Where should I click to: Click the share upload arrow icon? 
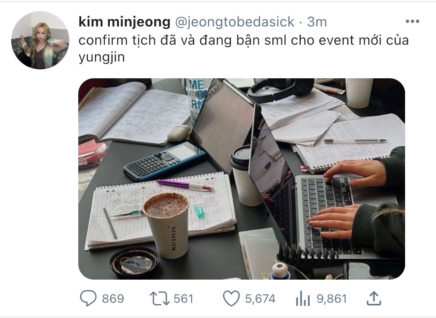click(x=374, y=298)
